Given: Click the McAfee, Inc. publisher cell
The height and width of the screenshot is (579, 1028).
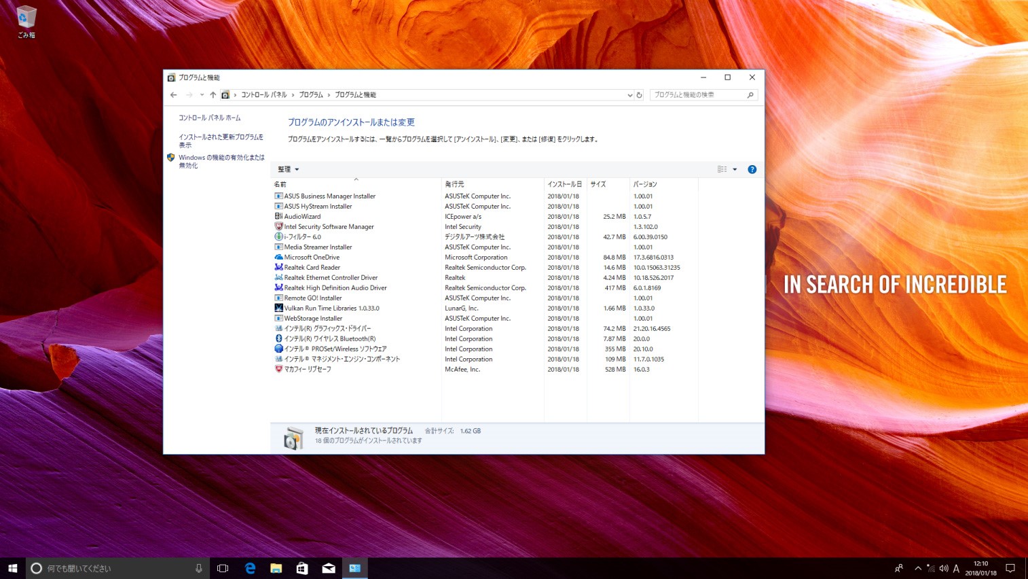Looking at the screenshot, I should pos(462,370).
